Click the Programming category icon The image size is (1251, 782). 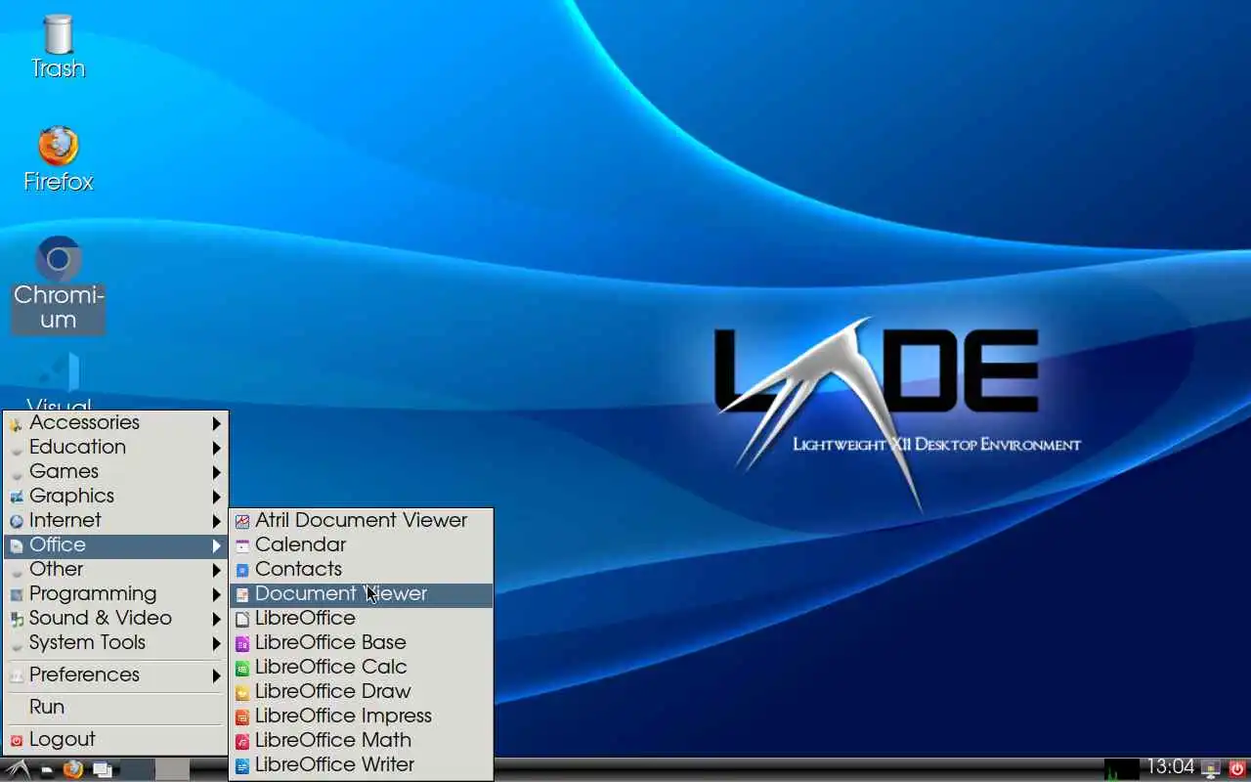16,594
